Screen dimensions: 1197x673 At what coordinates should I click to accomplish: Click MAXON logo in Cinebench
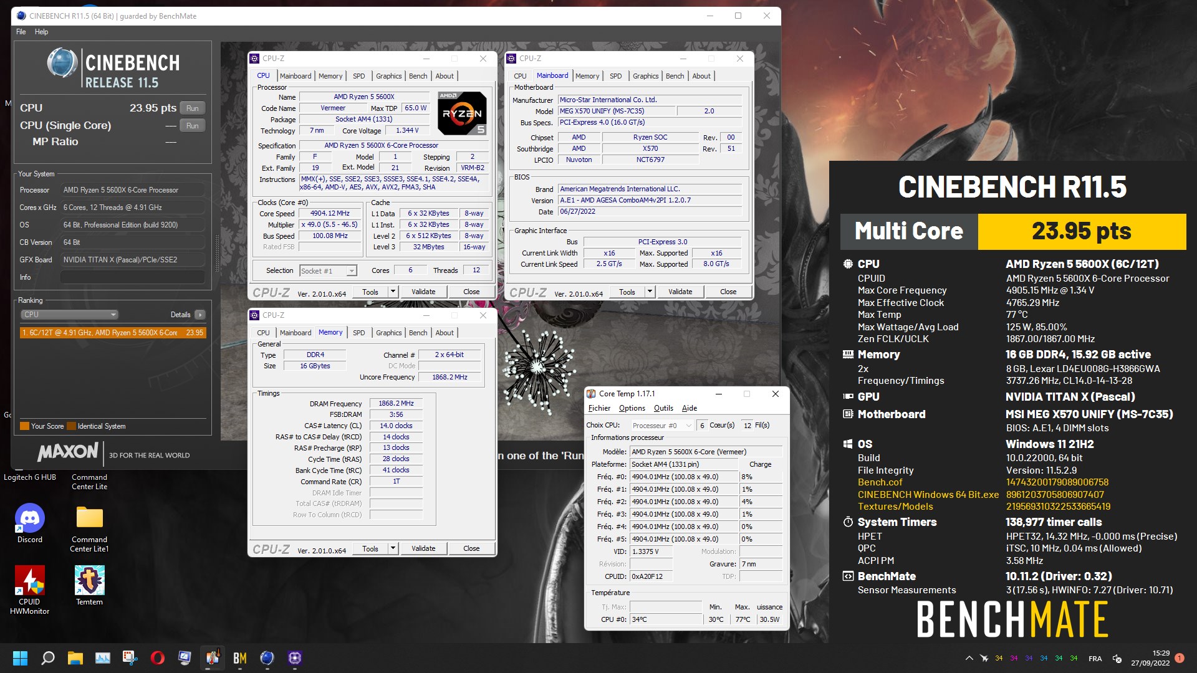[x=67, y=452]
